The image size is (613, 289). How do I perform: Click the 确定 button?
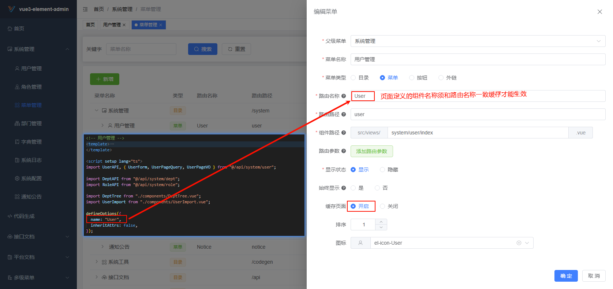tap(566, 276)
